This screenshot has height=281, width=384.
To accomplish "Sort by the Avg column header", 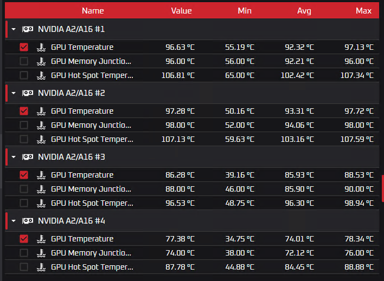I will (x=304, y=11).
